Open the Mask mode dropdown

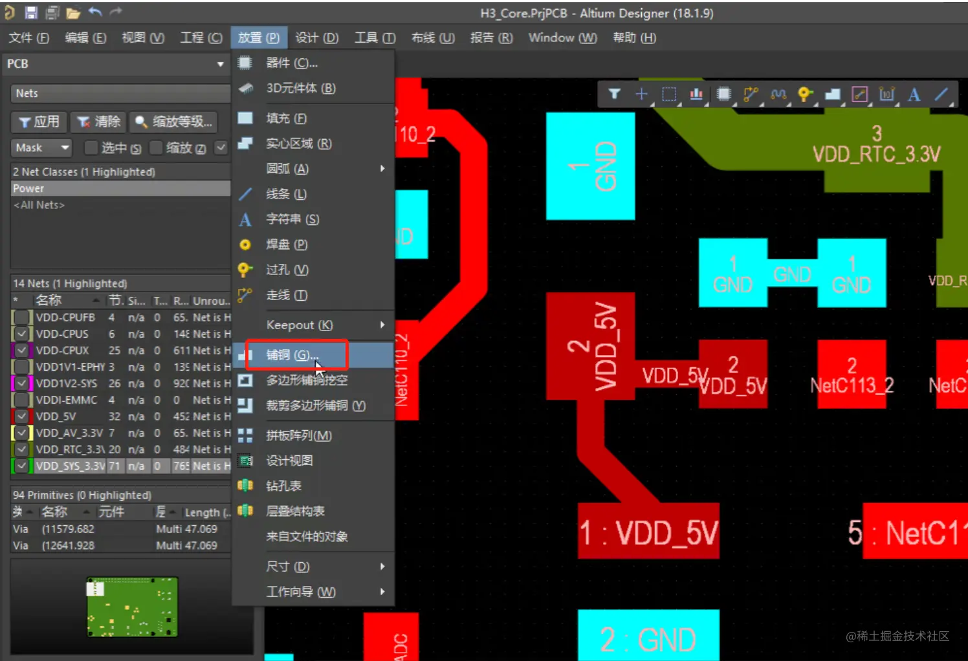41,148
